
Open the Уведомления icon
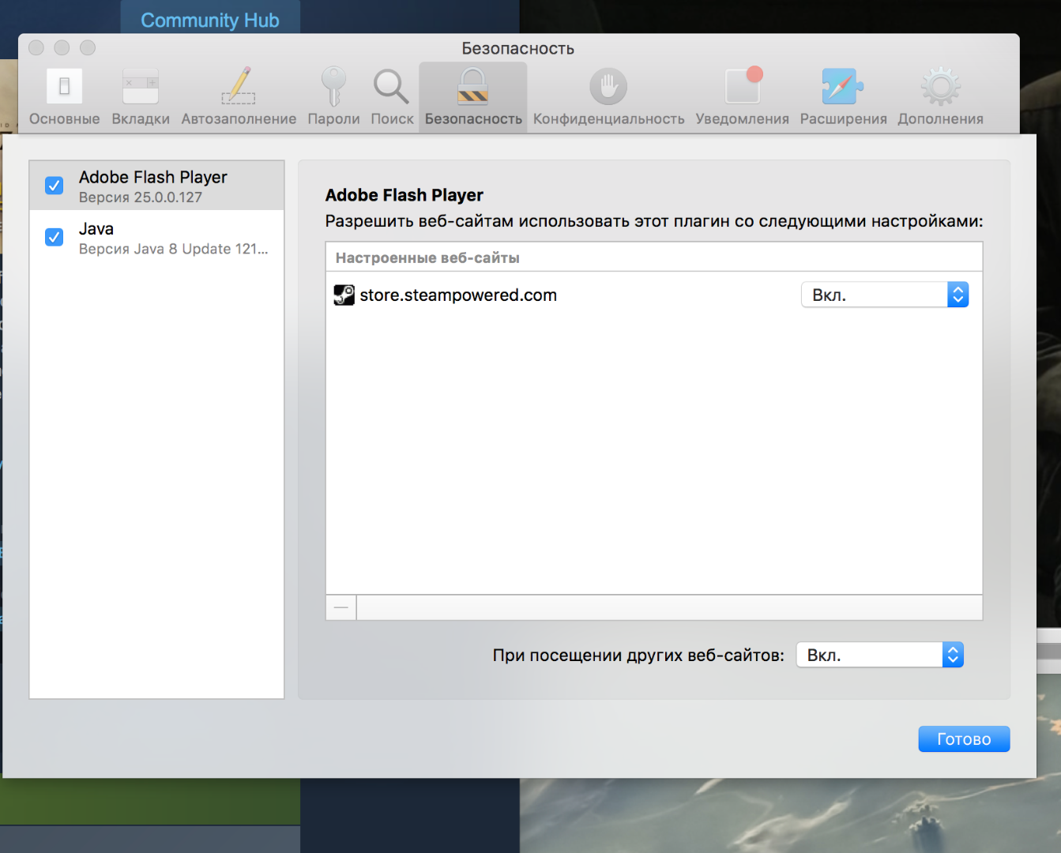click(x=743, y=85)
